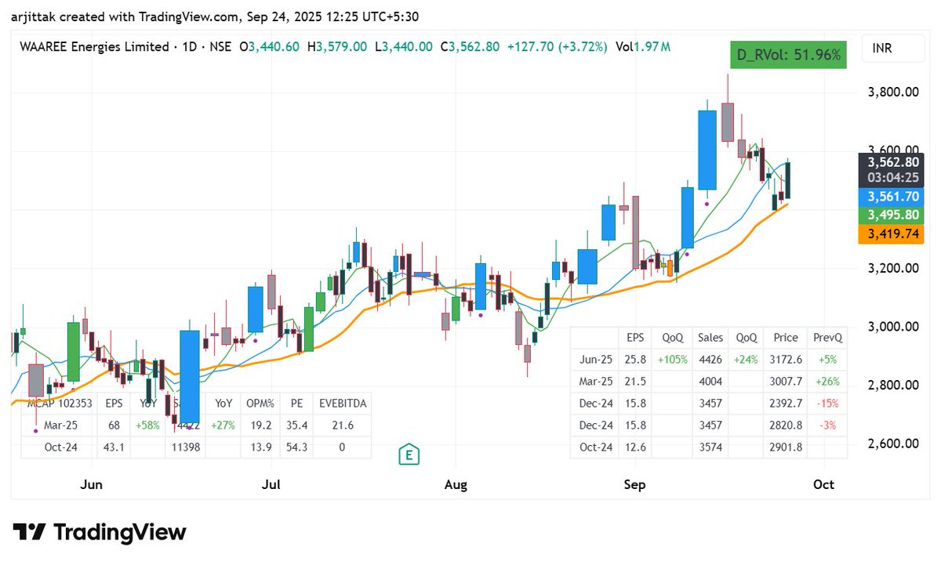Screen dimensions: 941x565
Task: Click the EVEBITDA column header
Action: tap(343, 404)
